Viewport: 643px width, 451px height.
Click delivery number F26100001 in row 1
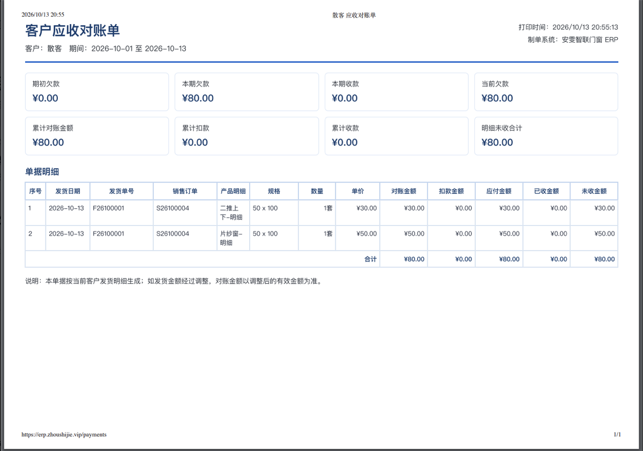point(109,208)
